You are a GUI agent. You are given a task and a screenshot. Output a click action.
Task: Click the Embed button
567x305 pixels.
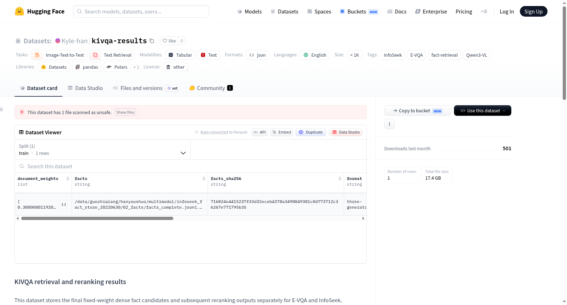click(x=281, y=132)
